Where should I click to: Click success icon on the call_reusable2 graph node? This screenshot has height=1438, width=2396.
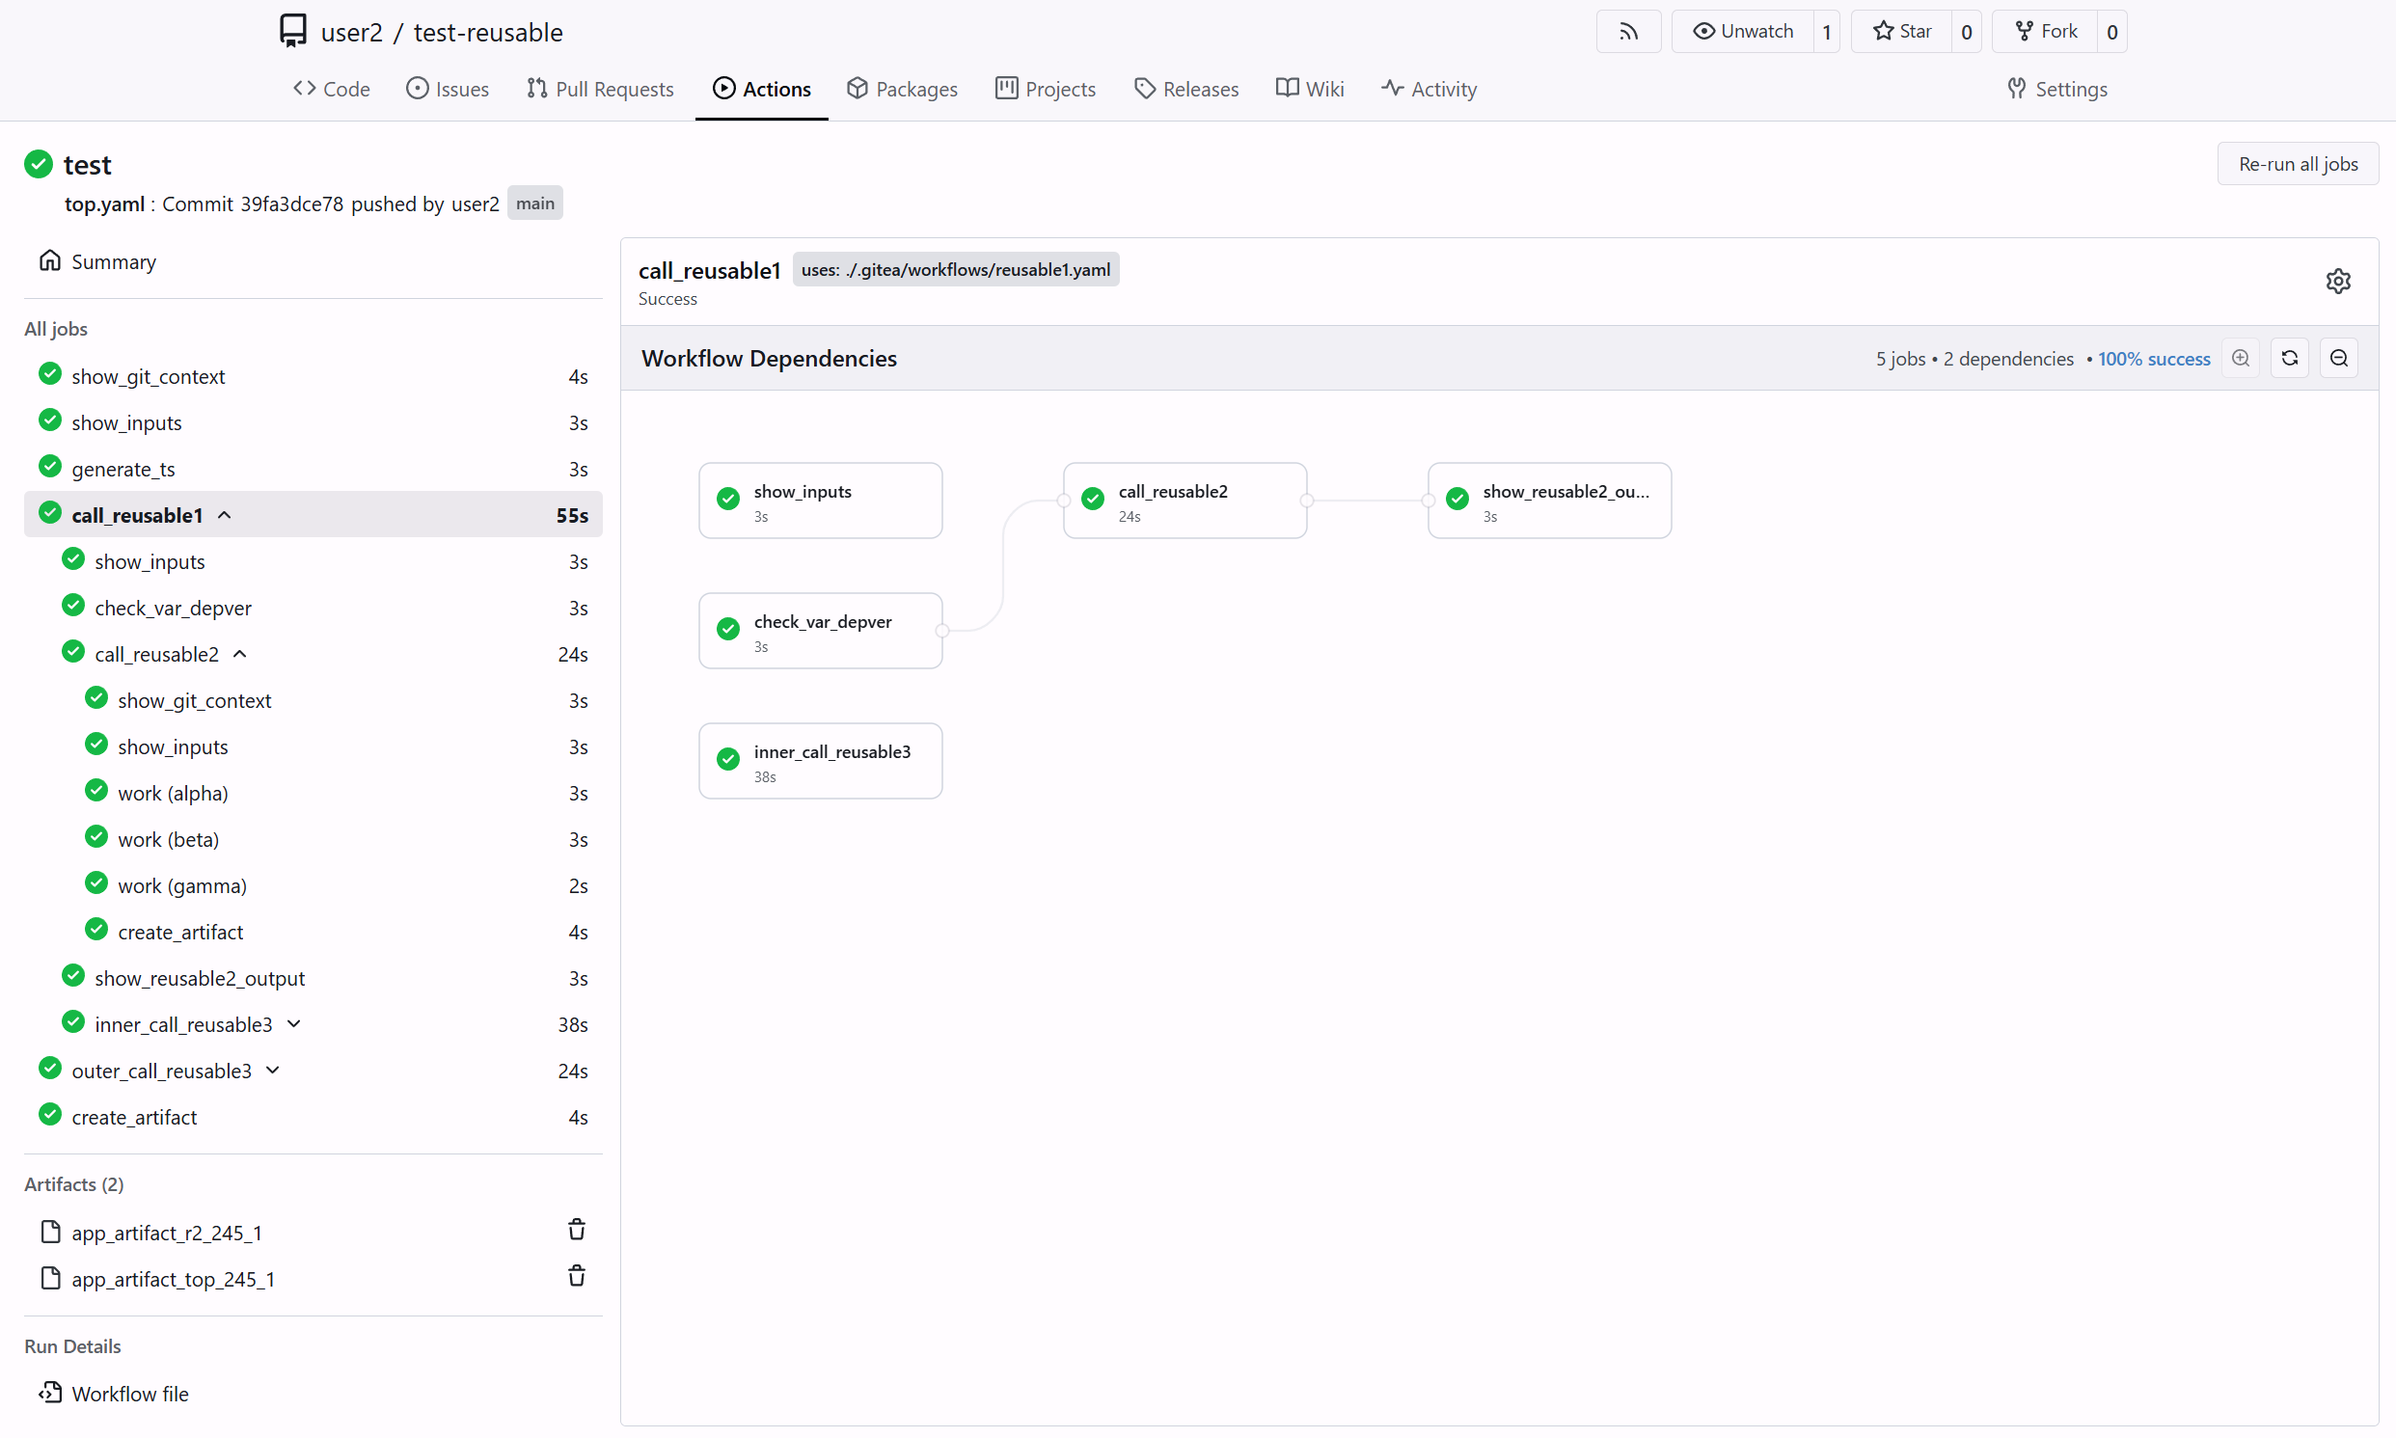tap(1093, 499)
